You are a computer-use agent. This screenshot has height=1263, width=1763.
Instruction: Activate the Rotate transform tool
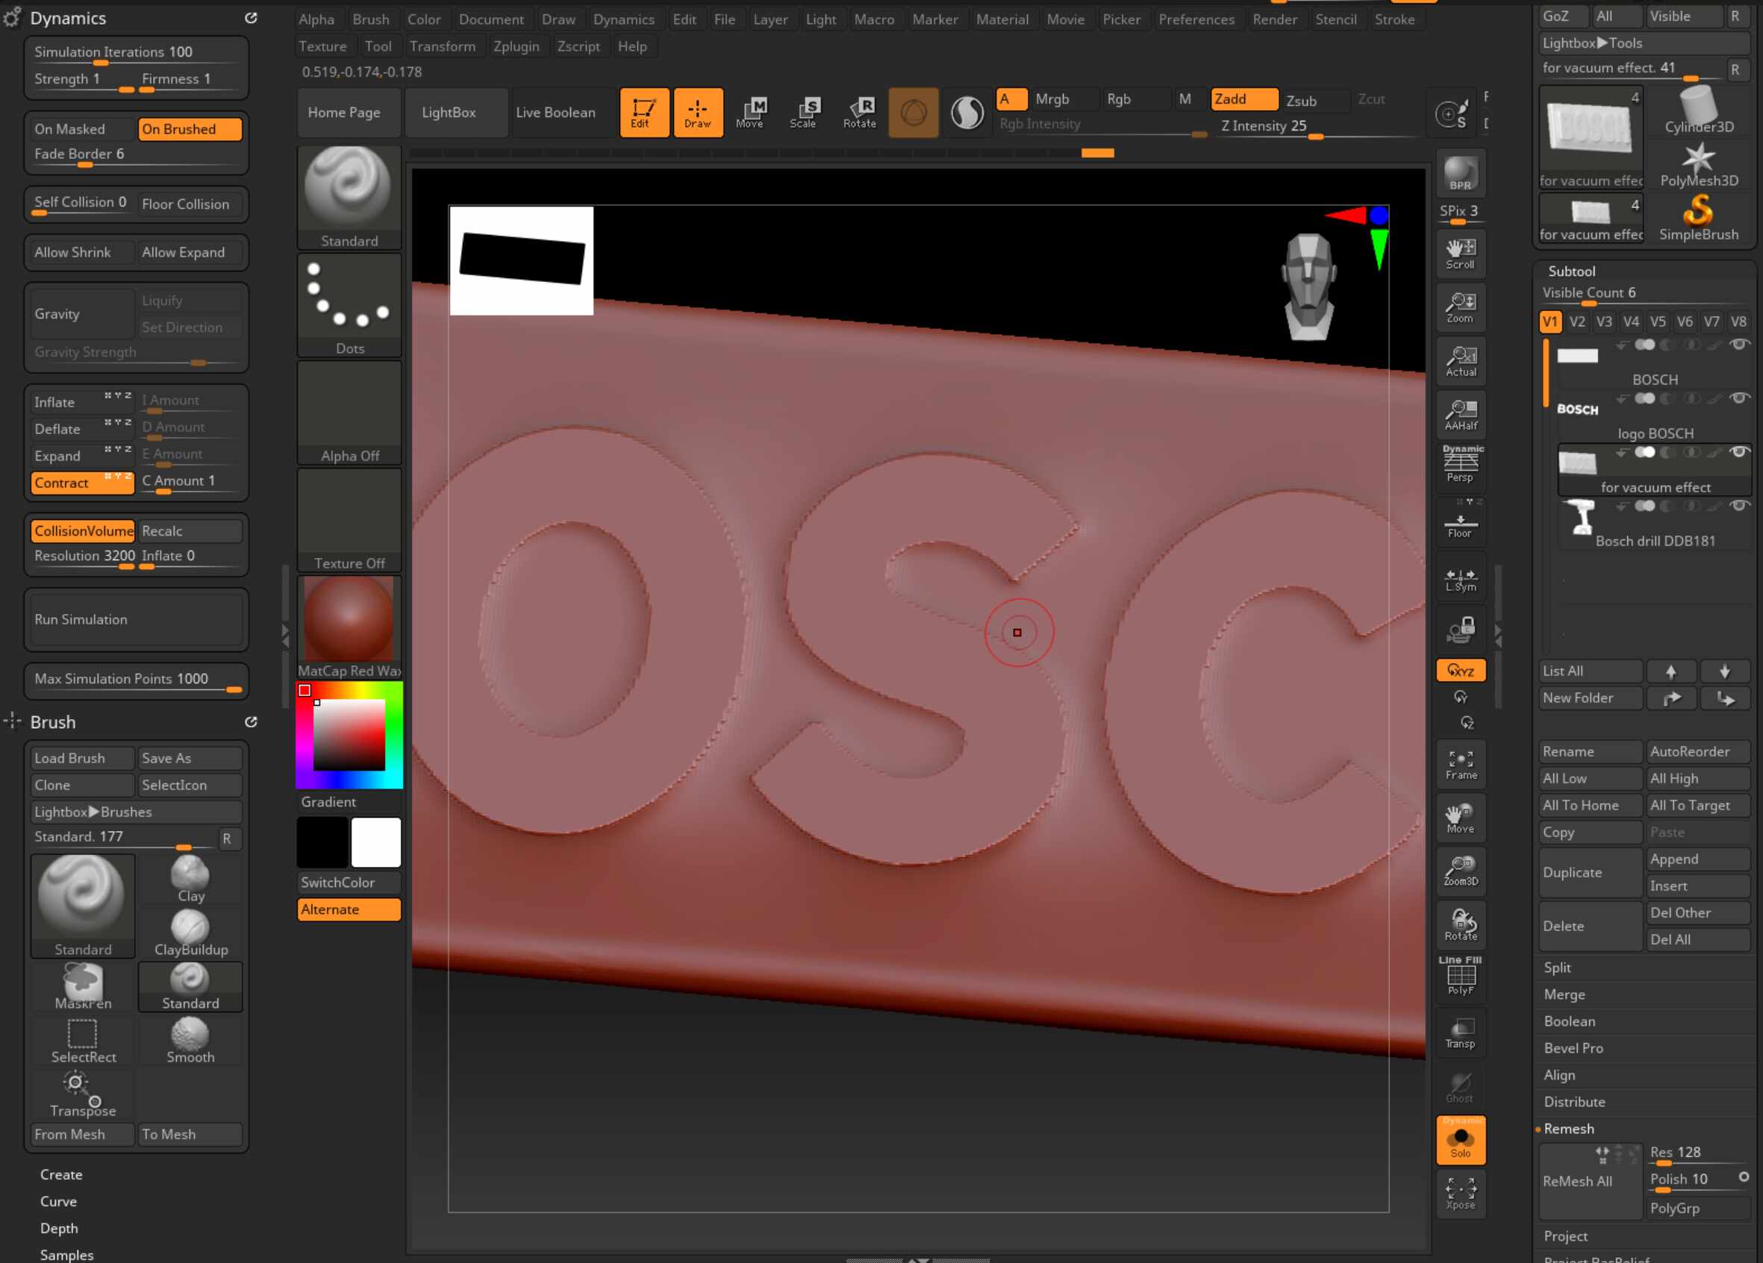[x=859, y=113]
